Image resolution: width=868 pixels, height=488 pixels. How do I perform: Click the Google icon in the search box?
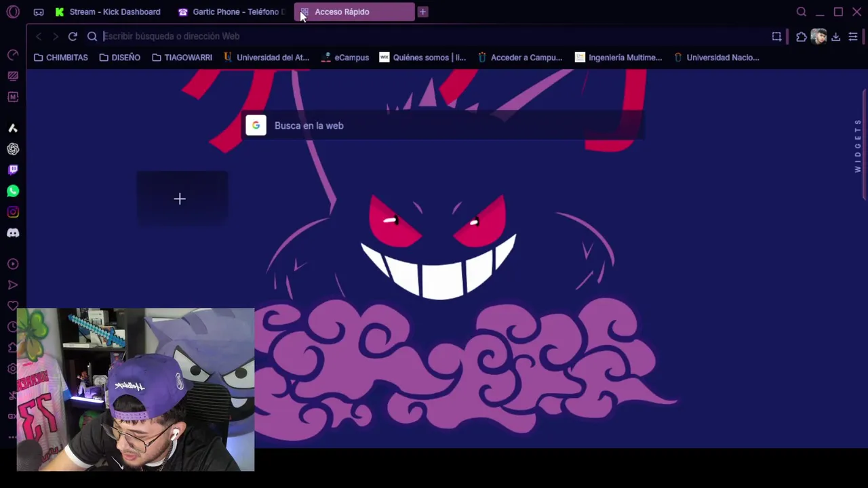click(x=256, y=125)
